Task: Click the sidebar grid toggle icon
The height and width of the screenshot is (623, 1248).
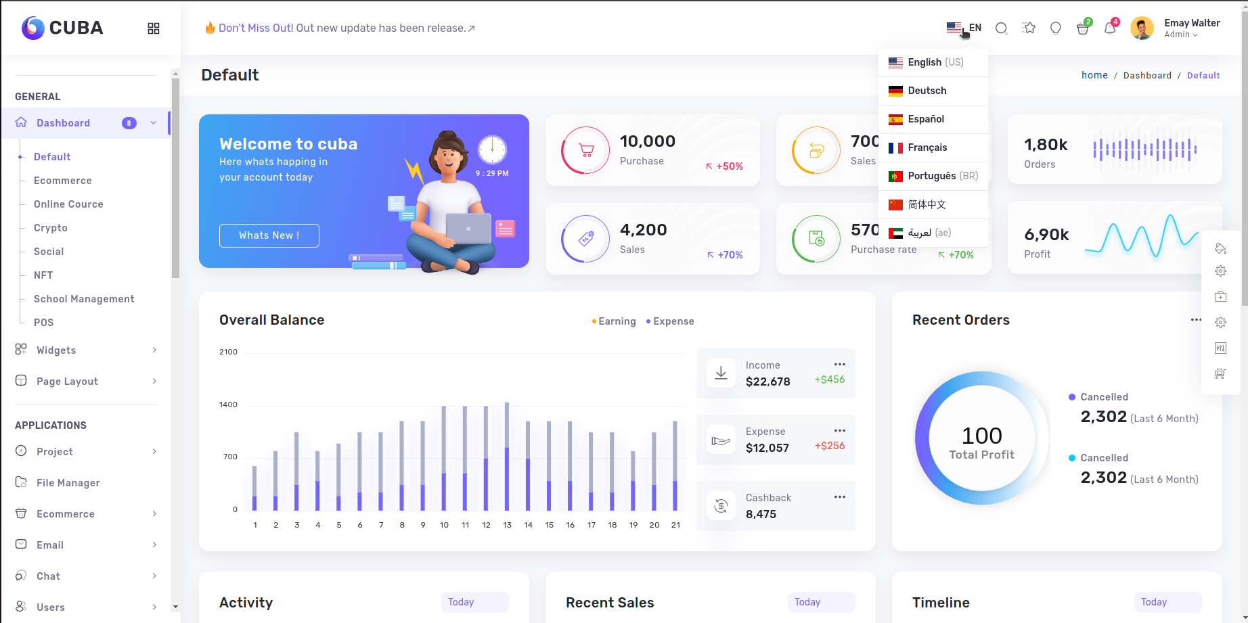Action: (154, 28)
